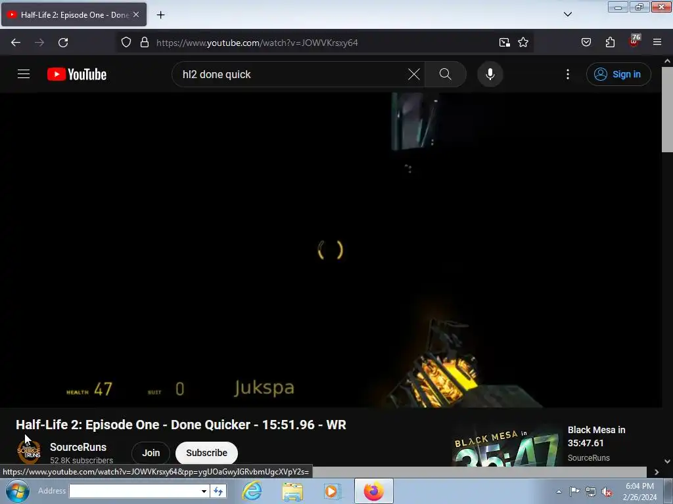
Task: Open Firefox extensions puzzle icon
Action: pyautogui.click(x=610, y=43)
